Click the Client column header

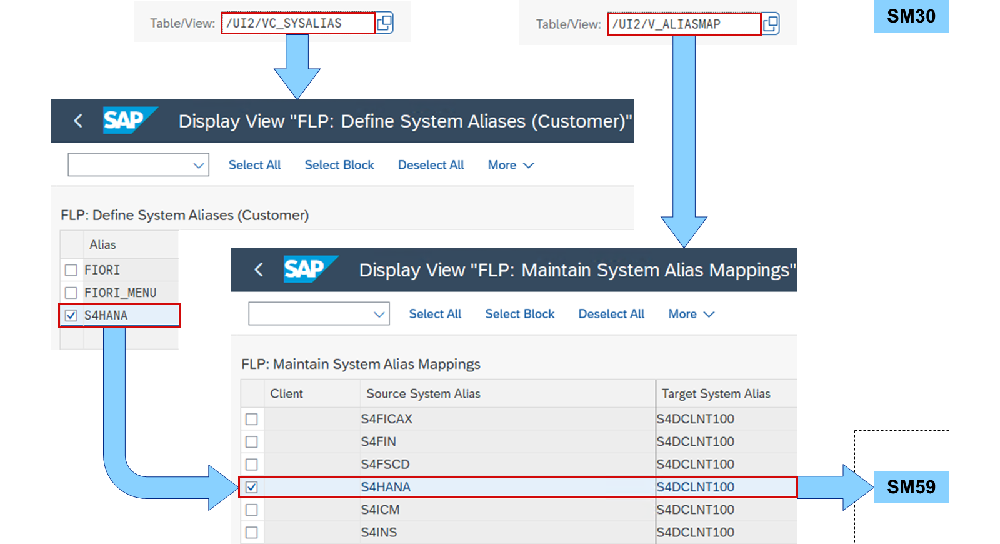tap(312, 394)
